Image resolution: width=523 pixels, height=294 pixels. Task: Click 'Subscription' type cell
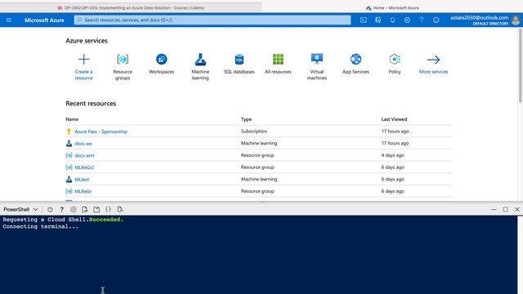coord(254,131)
